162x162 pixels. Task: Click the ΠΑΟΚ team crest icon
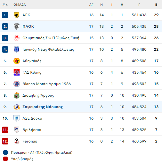tap(17, 26)
